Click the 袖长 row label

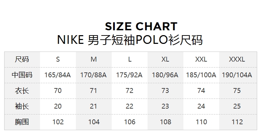point(22,107)
